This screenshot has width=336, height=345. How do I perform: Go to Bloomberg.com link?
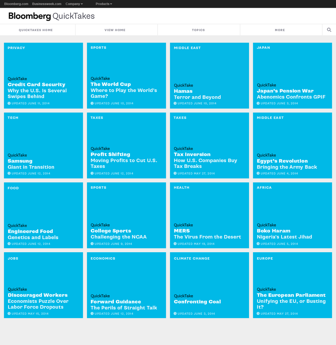tap(16, 4)
